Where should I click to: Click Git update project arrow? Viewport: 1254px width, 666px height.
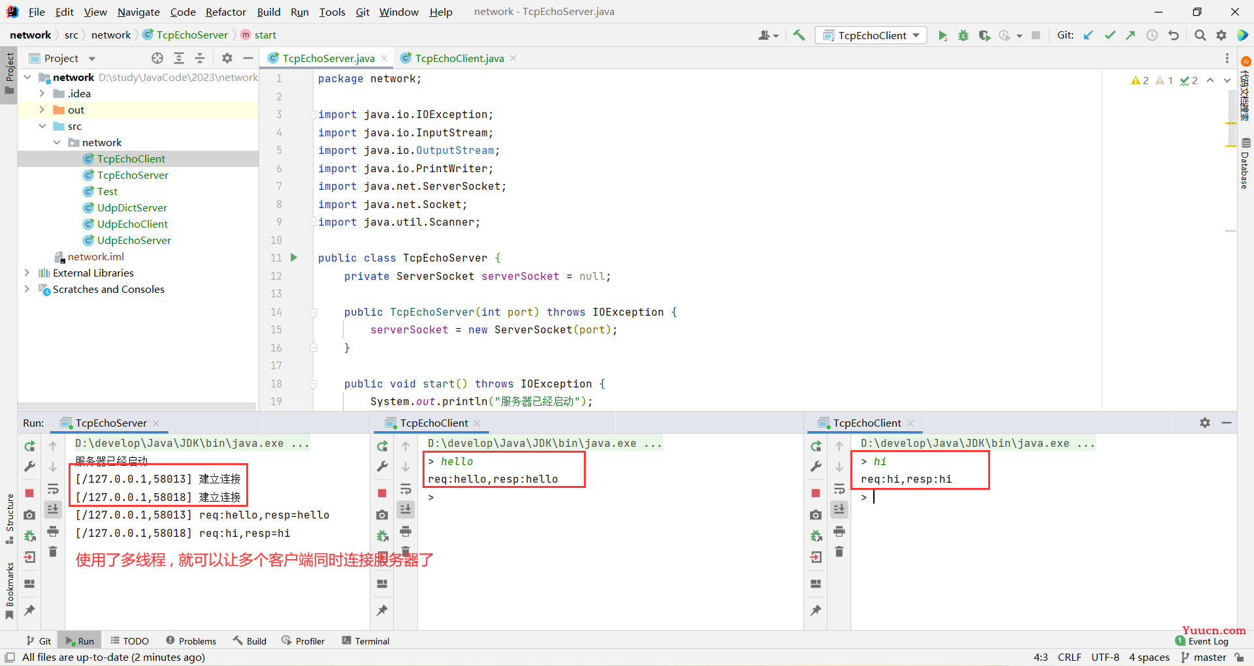(1088, 35)
